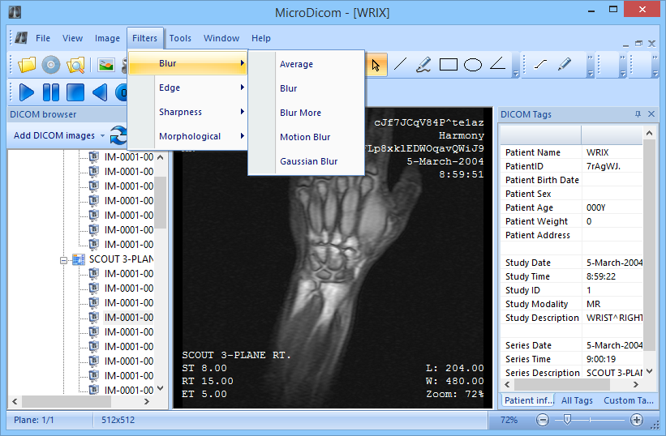666x436 pixels.
Task: Open the Image menu
Action: [x=107, y=38]
